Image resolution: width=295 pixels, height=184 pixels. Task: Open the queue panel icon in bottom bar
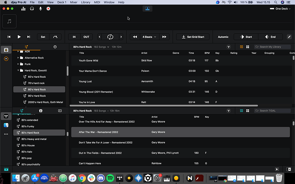tap(277, 169)
